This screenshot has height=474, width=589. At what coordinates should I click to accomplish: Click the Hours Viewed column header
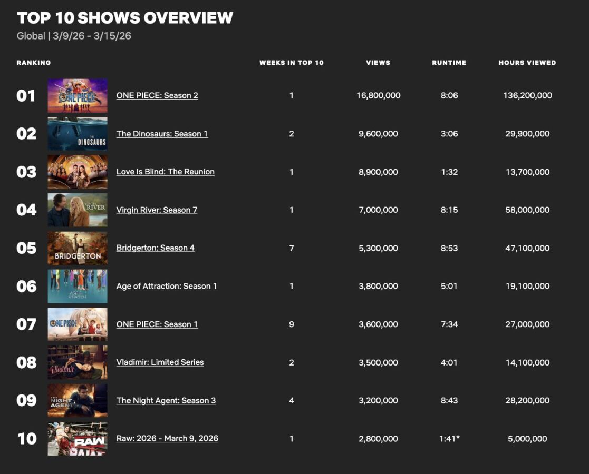(527, 63)
